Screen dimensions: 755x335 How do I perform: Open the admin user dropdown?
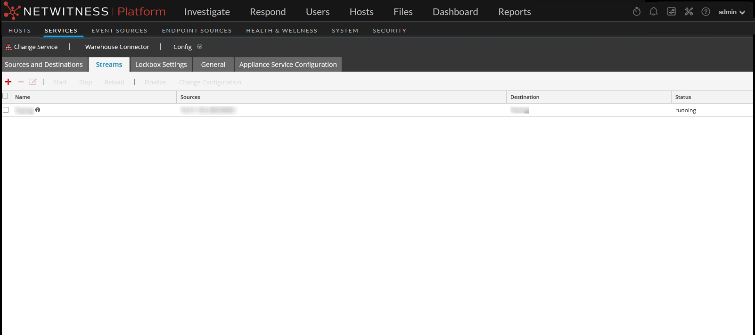coord(731,12)
